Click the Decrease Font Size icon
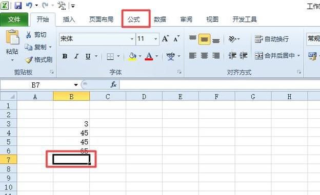 click(176, 39)
